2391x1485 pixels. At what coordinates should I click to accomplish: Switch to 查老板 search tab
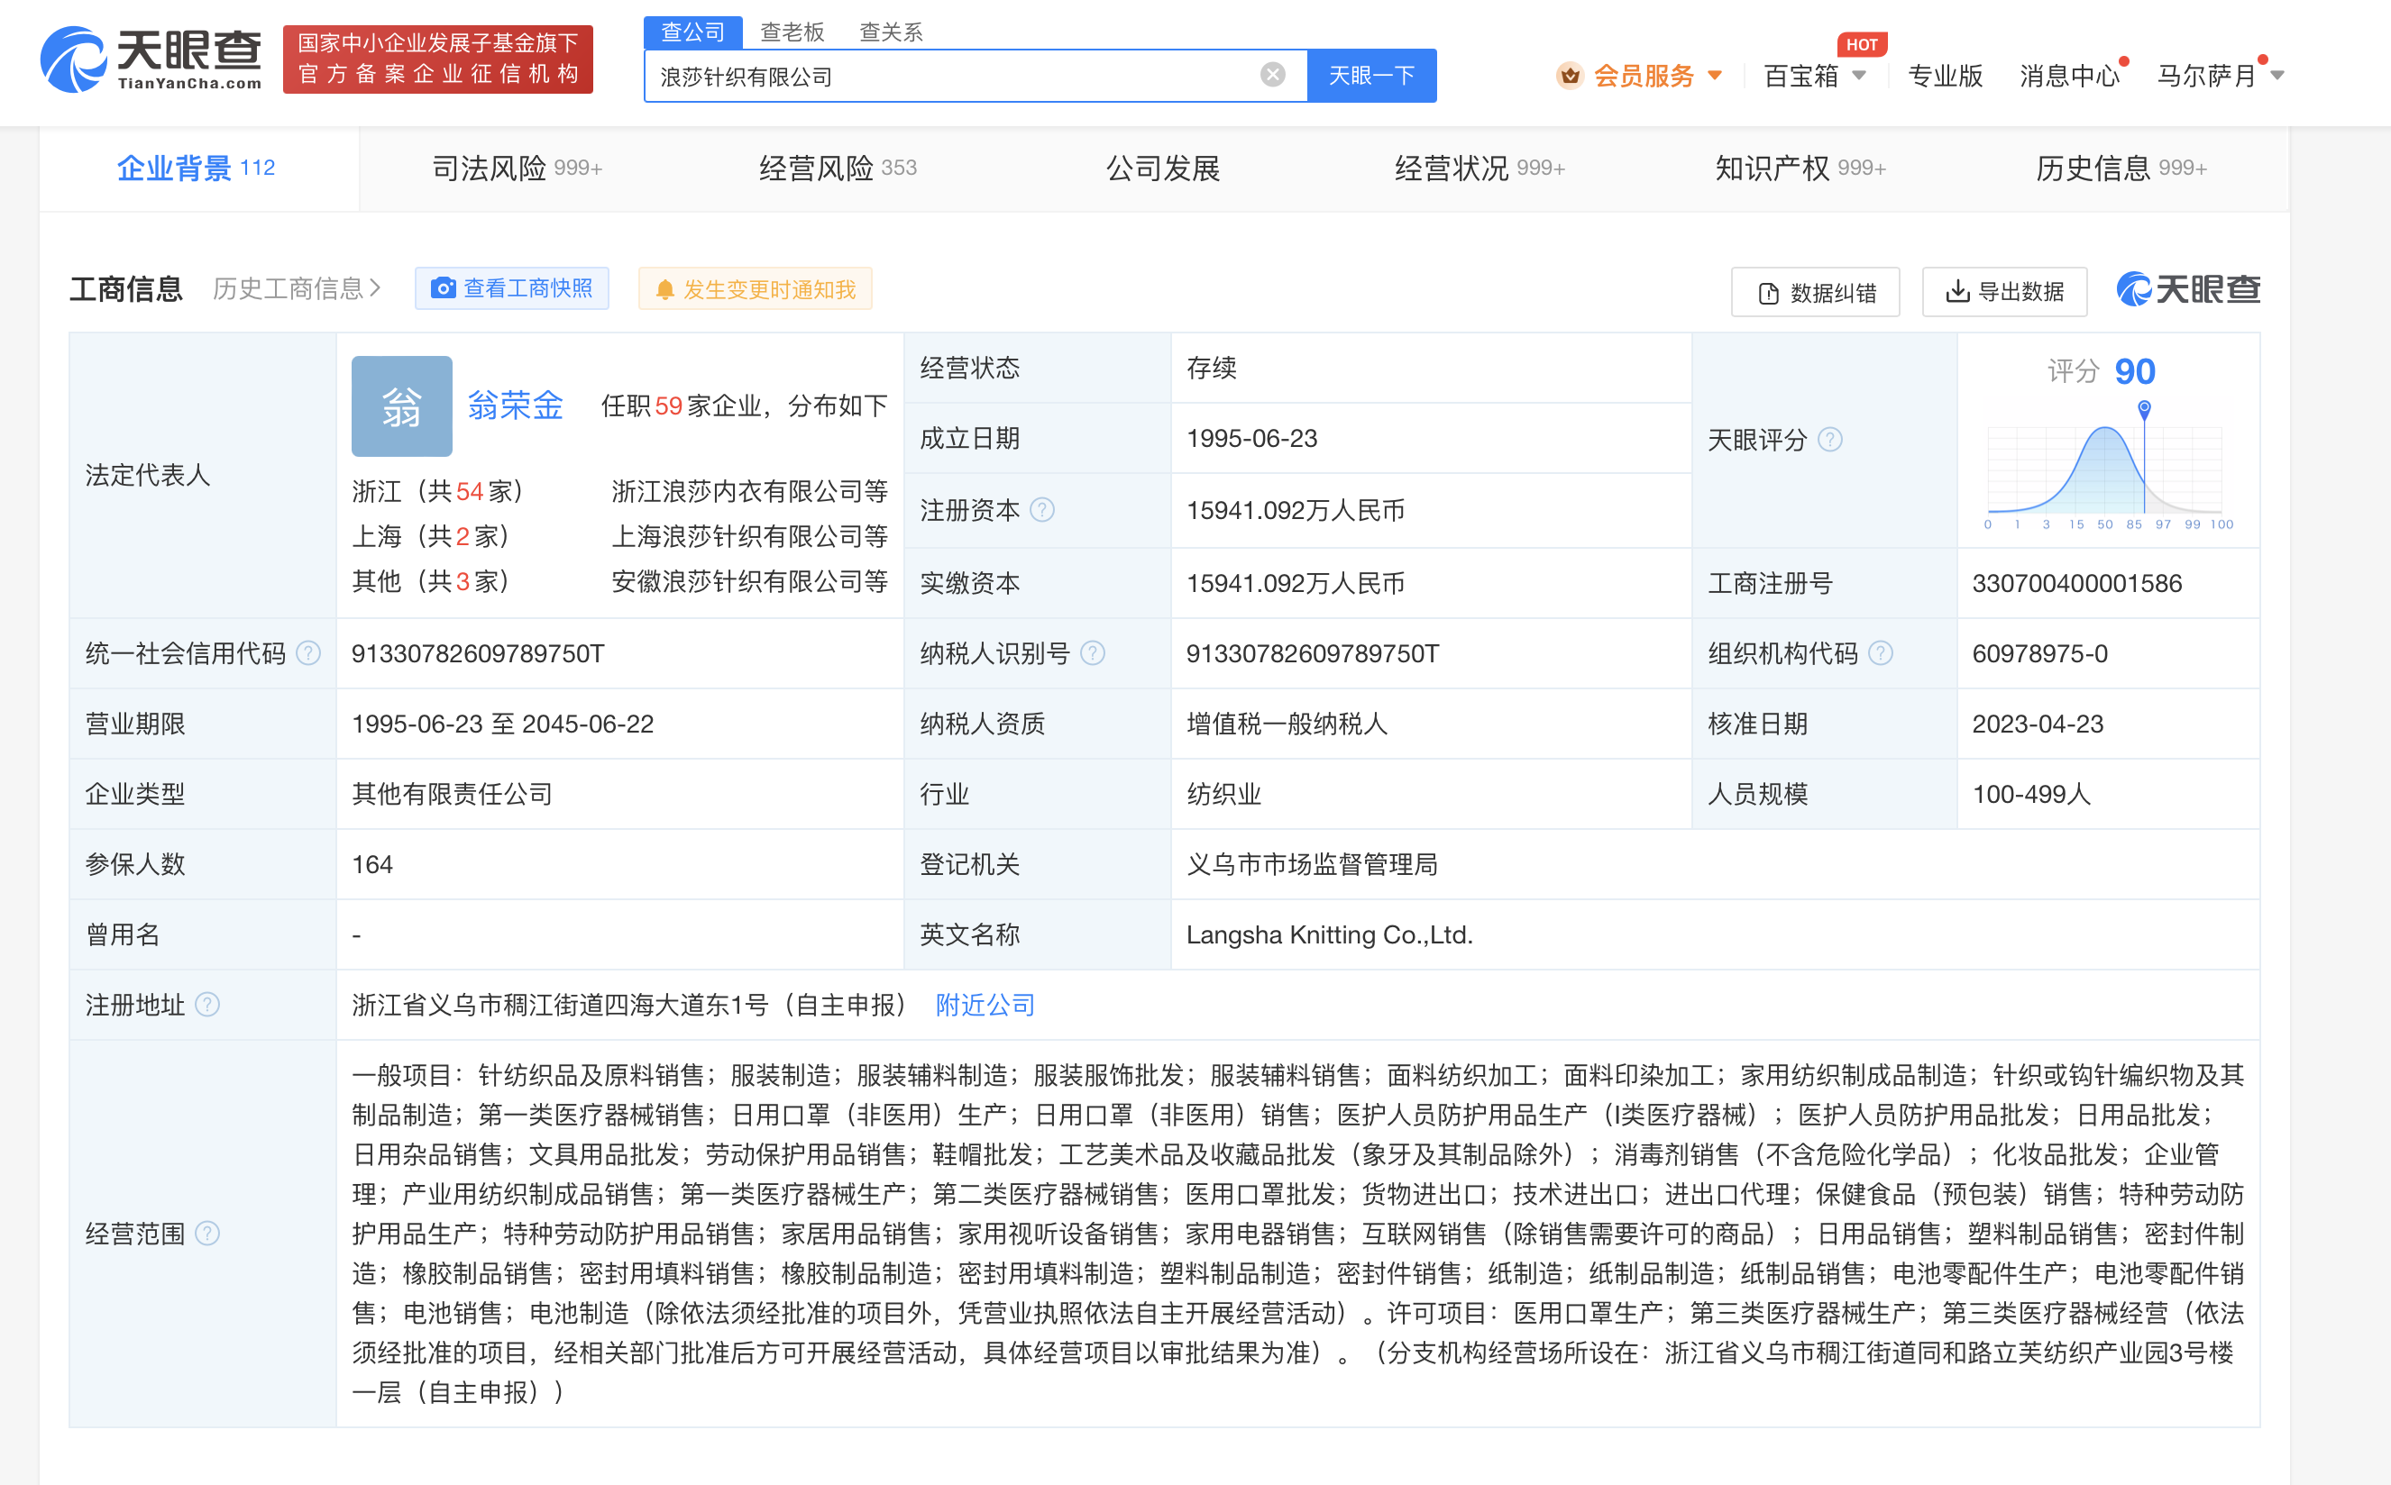pyautogui.click(x=792, y=32)
